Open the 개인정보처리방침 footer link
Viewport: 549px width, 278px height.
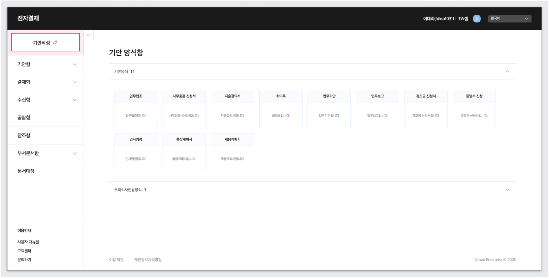point(148,260)
